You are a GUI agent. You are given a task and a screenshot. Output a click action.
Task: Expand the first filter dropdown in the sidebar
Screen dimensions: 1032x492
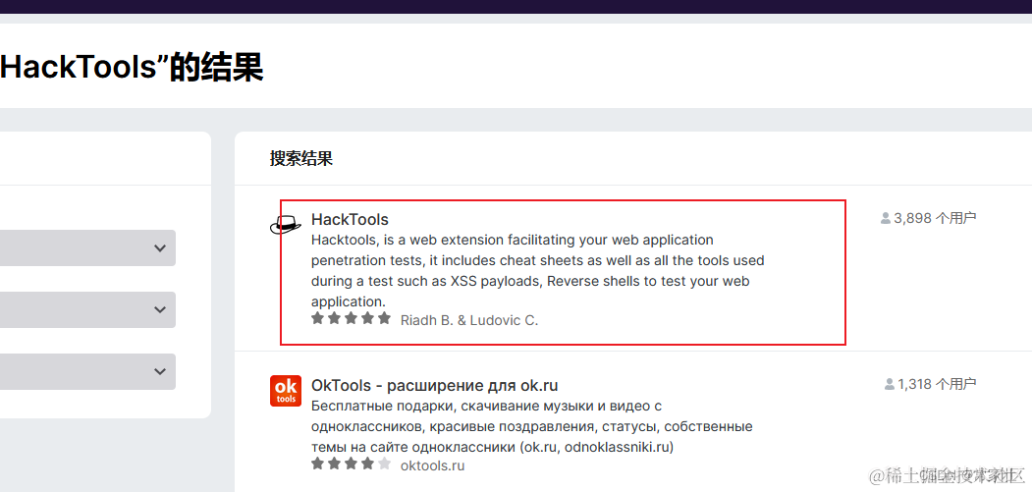(87, 247)
